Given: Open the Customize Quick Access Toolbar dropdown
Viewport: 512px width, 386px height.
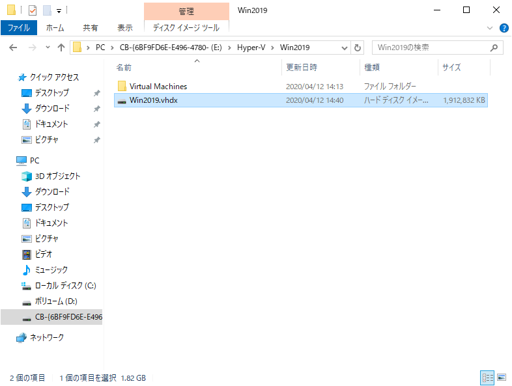Looking at the screenshot, I should coord(59,11).
